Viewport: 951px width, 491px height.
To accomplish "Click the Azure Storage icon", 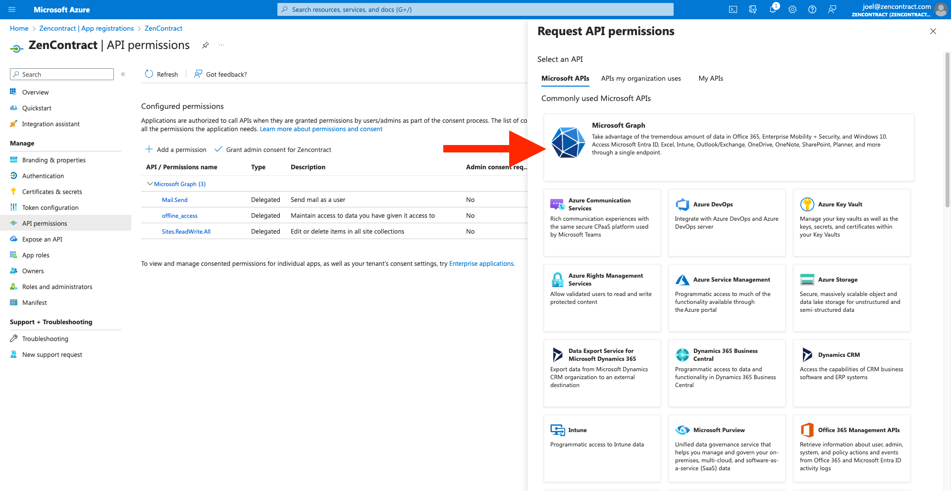I will [x=807, y=280].
